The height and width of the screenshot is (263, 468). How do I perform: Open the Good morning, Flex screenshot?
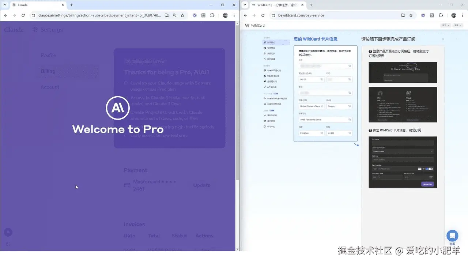pyautogui.click(x=403, y=72)
